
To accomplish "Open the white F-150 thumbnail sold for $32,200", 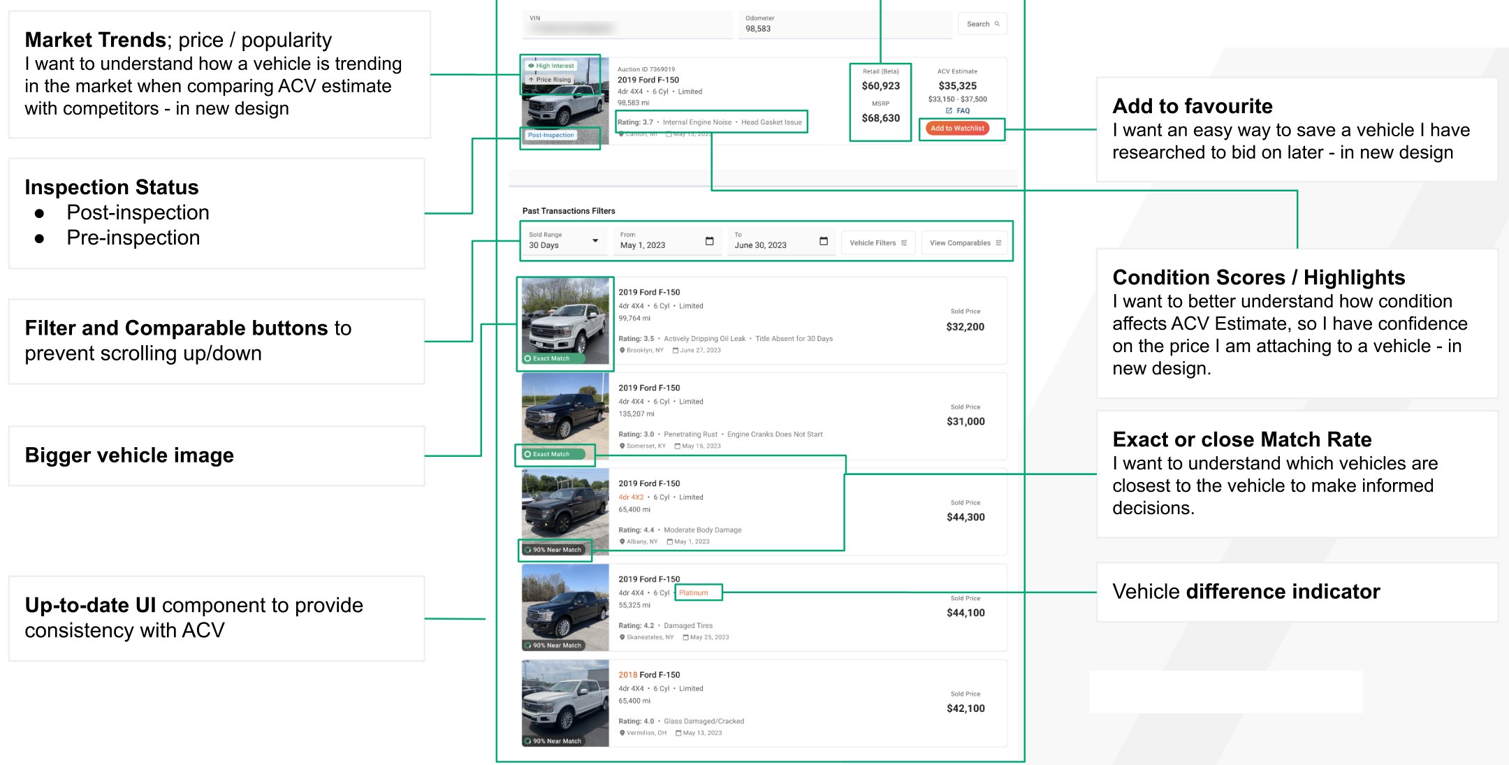I will (565, 321).
